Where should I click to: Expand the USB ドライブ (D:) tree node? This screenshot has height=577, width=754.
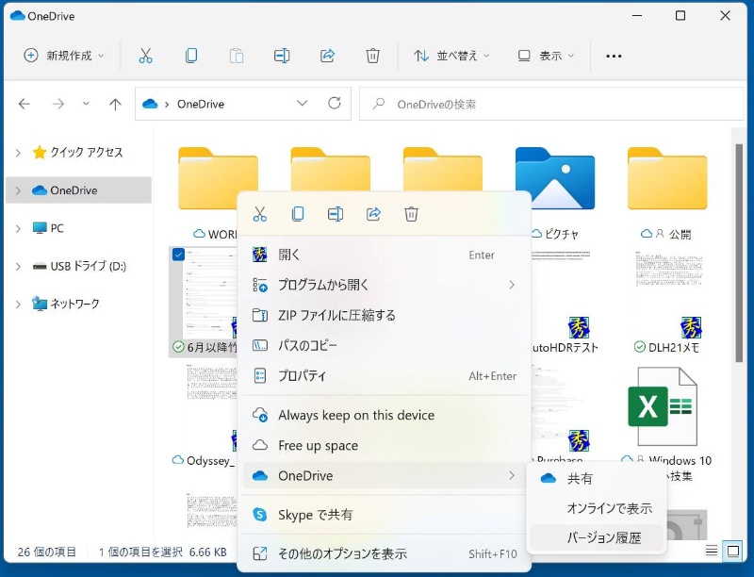pos(18,267)
